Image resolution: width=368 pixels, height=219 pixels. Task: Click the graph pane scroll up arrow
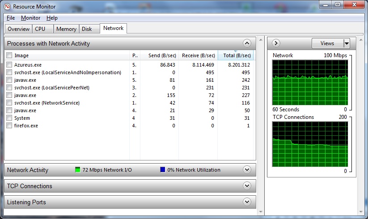(361, 40)
